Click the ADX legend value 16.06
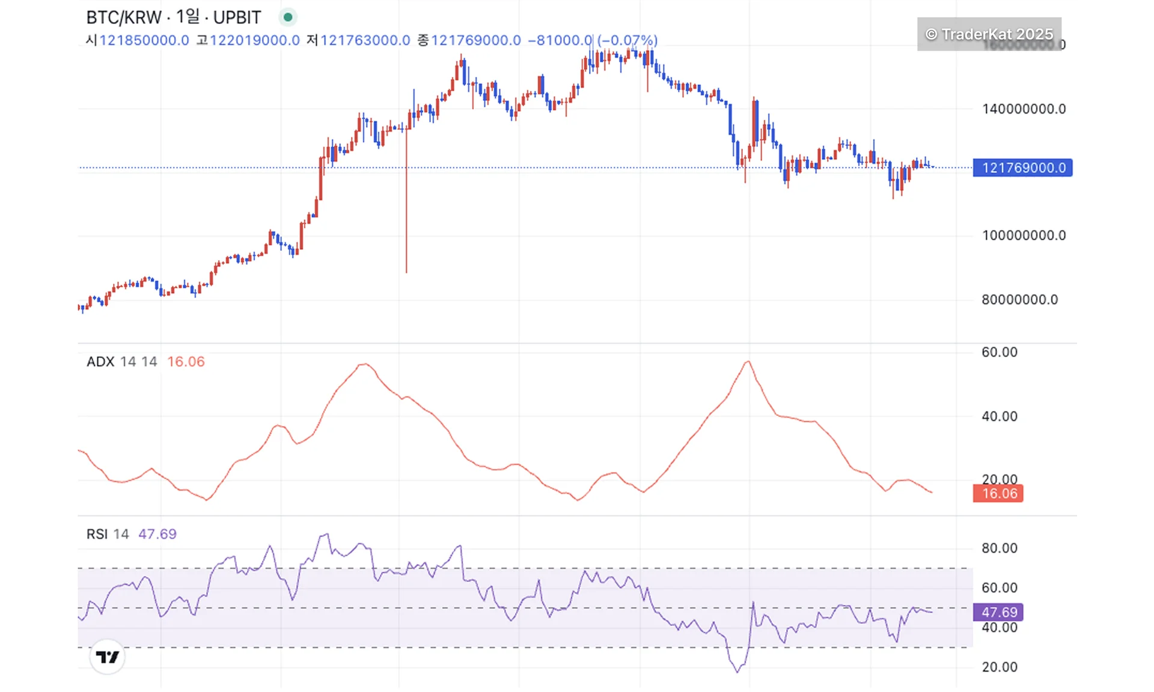The height and width of the screenshot is (692, 1154). [x=186, y=362]
